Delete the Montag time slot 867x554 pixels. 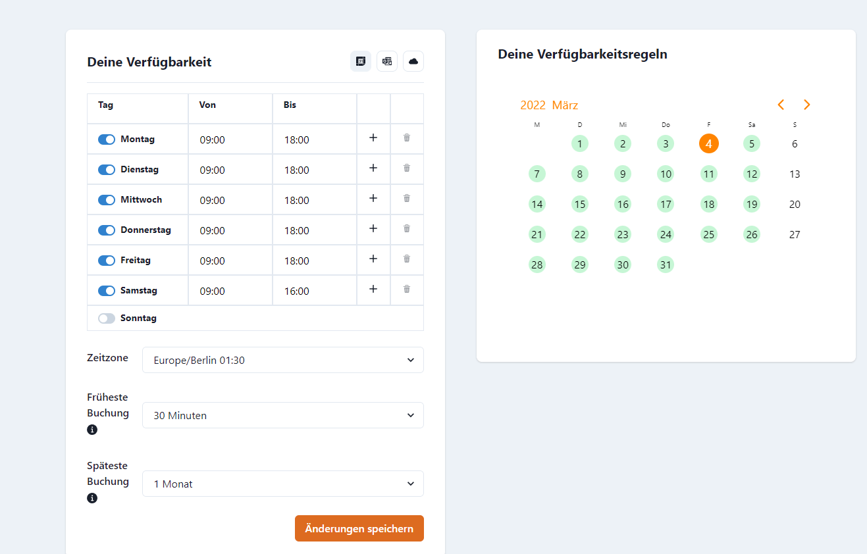coord(407,138)
